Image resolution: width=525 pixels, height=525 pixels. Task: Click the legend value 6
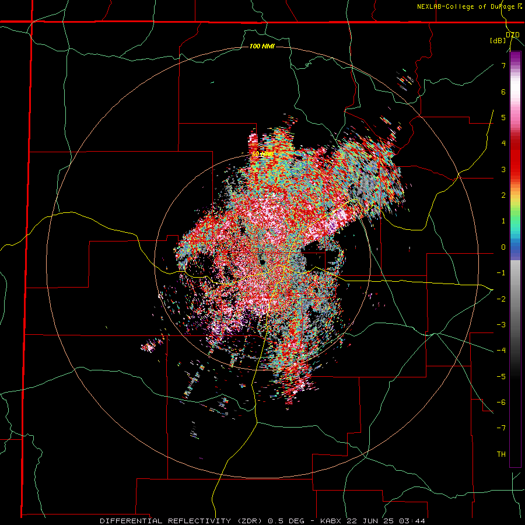pyautogui.click(x=503, y=92)
